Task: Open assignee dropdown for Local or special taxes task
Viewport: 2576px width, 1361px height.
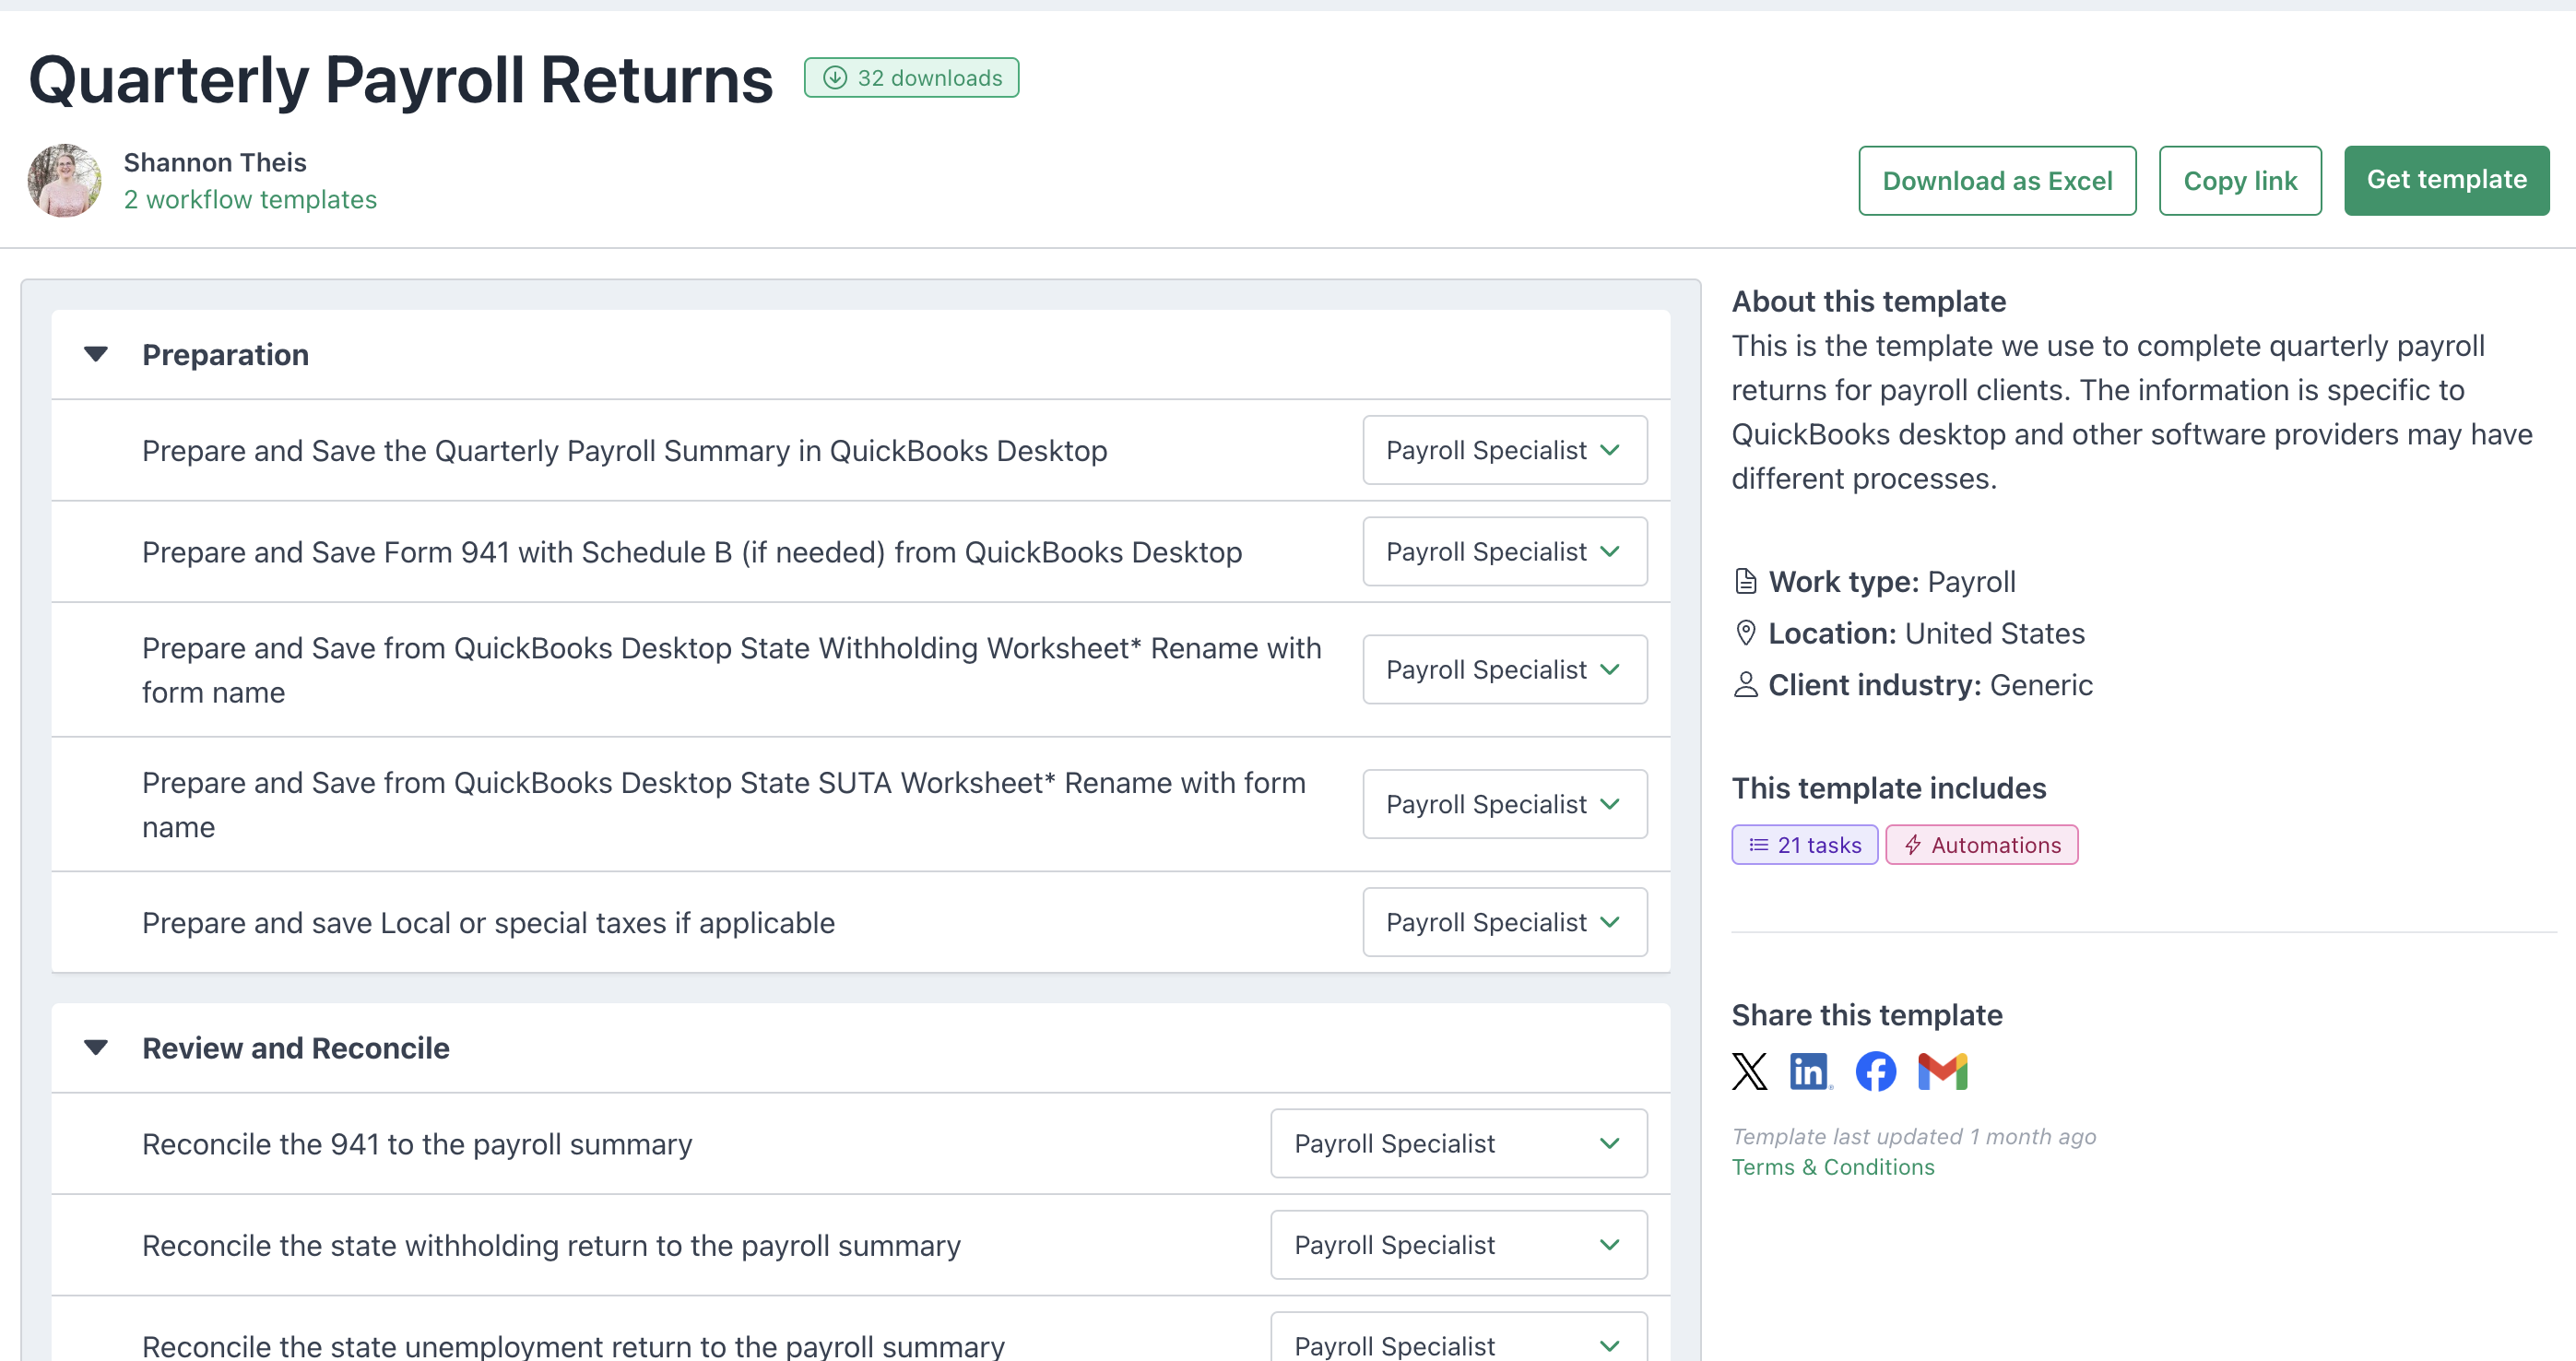Action: click(x=1504, y=922)
